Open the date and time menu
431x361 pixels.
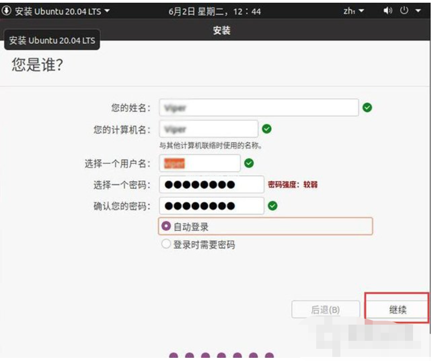tap(214, 11)
